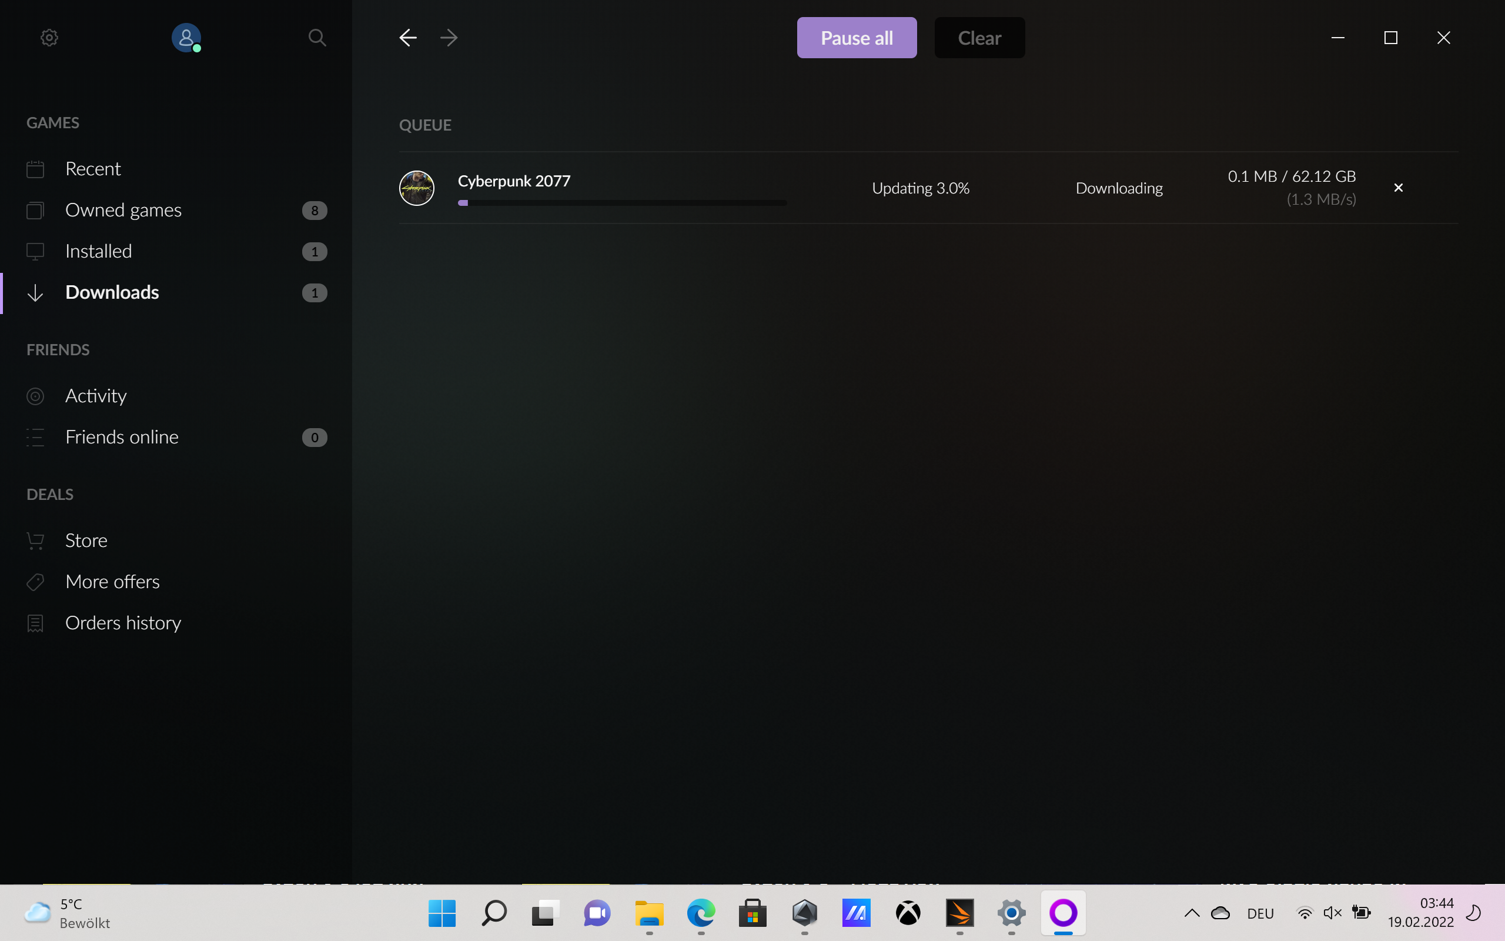Click the "Downloading" status text
This screenshot has height=941, width=1505.
[1119, 188]
